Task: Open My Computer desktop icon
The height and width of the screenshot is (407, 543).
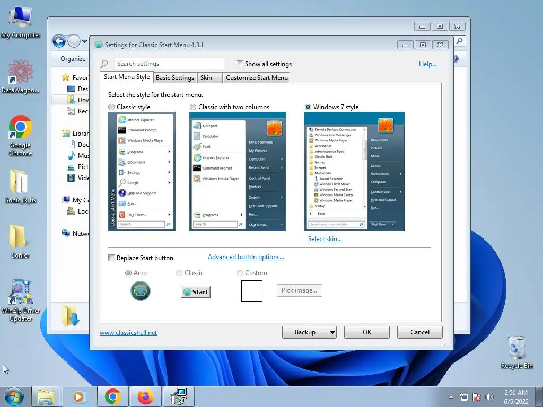Action: [x=21, y=23]
